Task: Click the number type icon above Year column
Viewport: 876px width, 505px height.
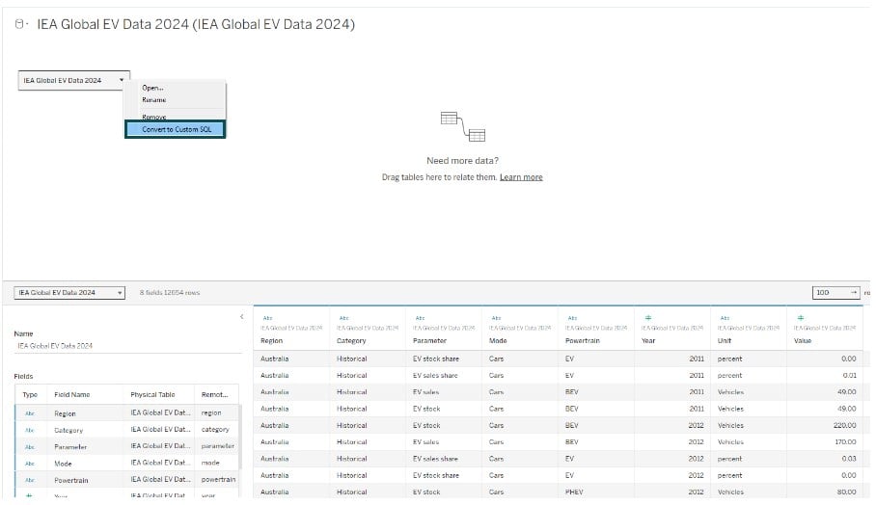Action: (648, 318)
